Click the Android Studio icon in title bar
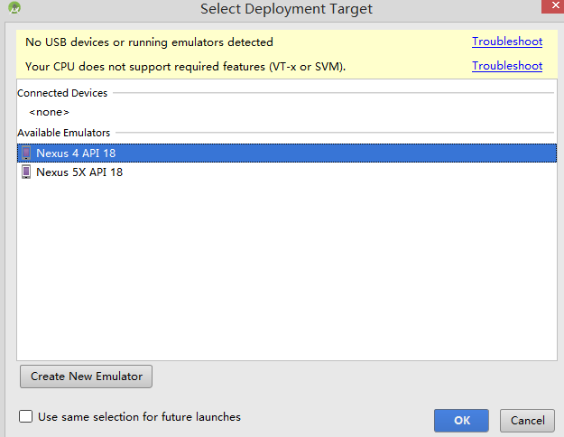The image size is (564, 437). click(x=14, y=7)
